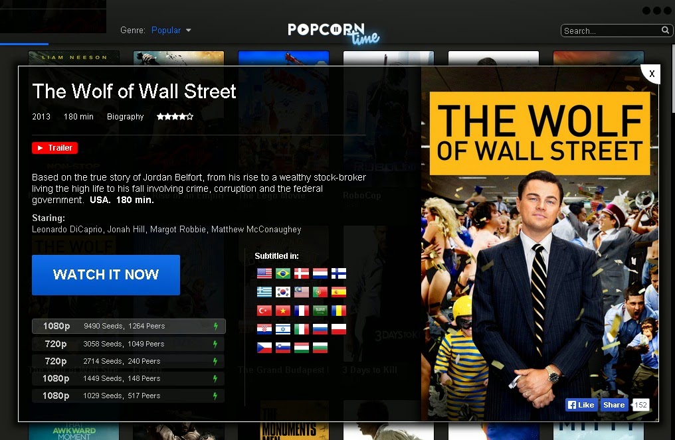Screen dimensions: 675x440
Task: Select 1080p with 1029 seeds
Action: point(128,396)
